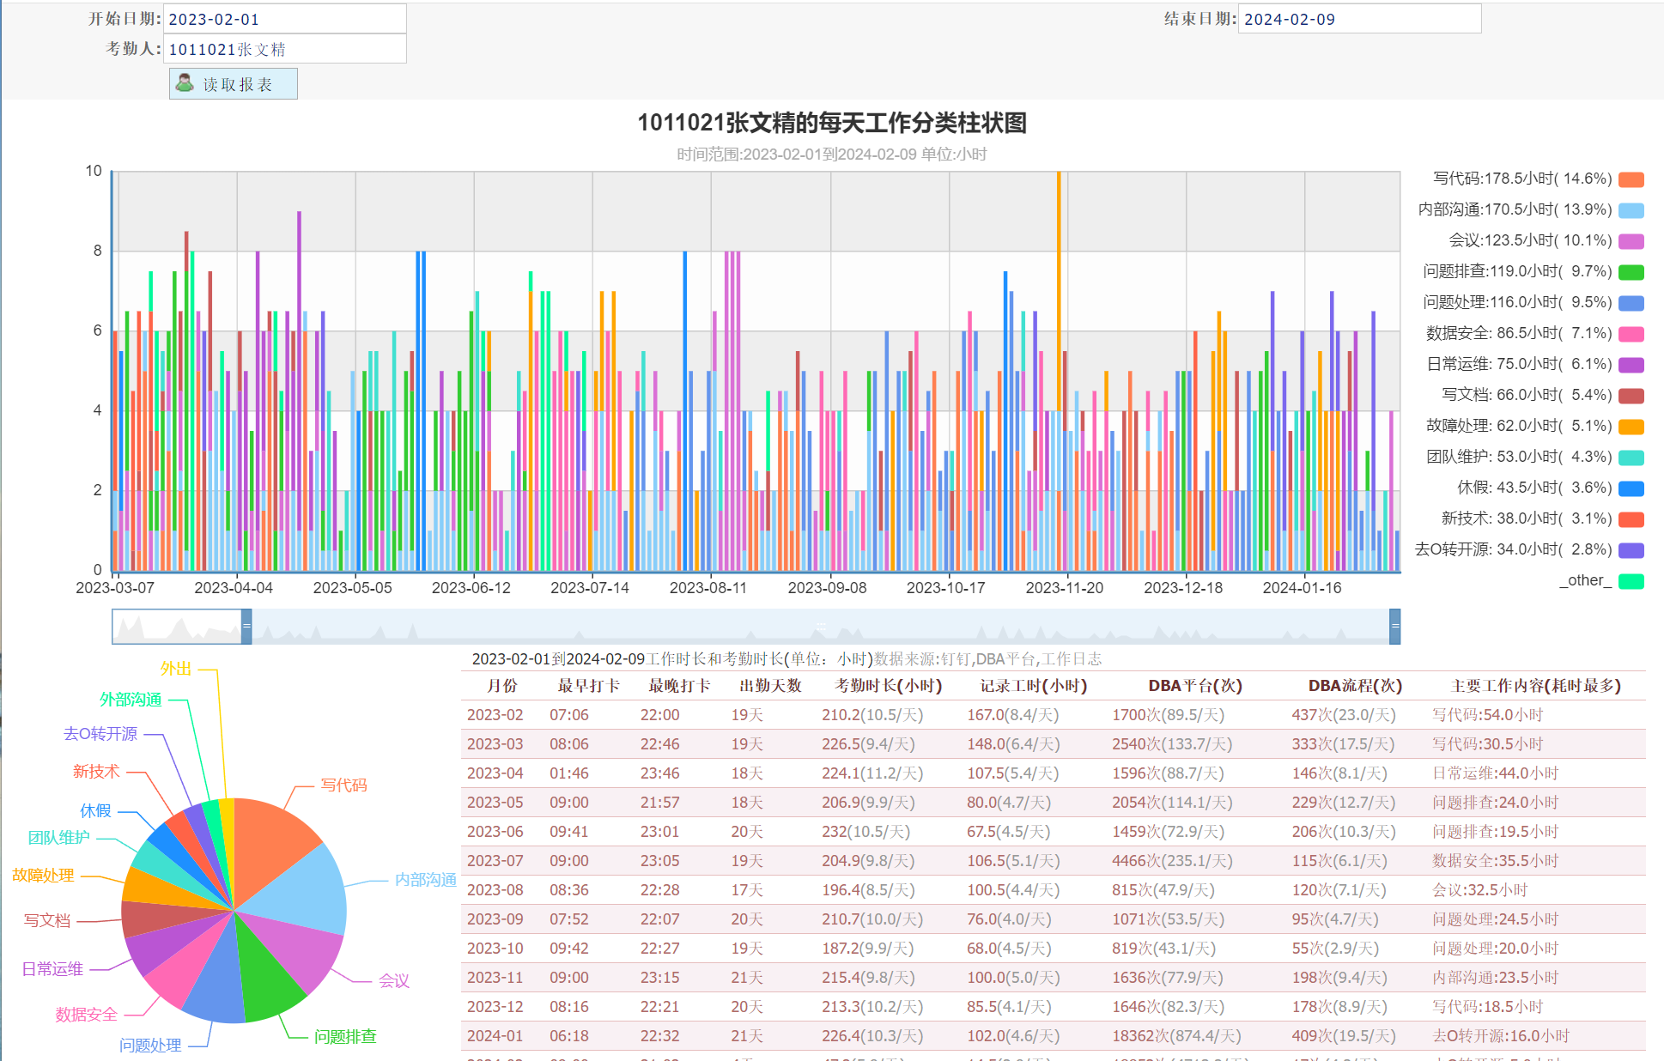This screenshot has height=1061, width=1664.
Task: Click right handle of chart zoom slider
Action: pos(1394,627)
